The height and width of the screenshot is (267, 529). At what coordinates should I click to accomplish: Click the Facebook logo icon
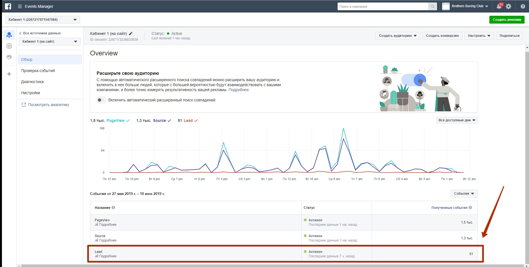[x=8, y=6]
